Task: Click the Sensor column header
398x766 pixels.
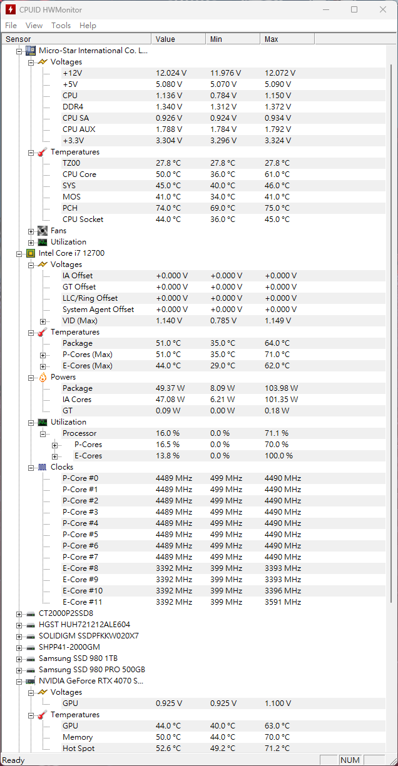Action: click(x=76, y=39)
